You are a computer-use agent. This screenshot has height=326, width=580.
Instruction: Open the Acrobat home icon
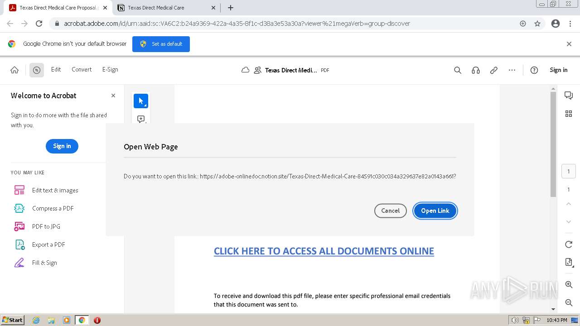[x=14, y=70]
